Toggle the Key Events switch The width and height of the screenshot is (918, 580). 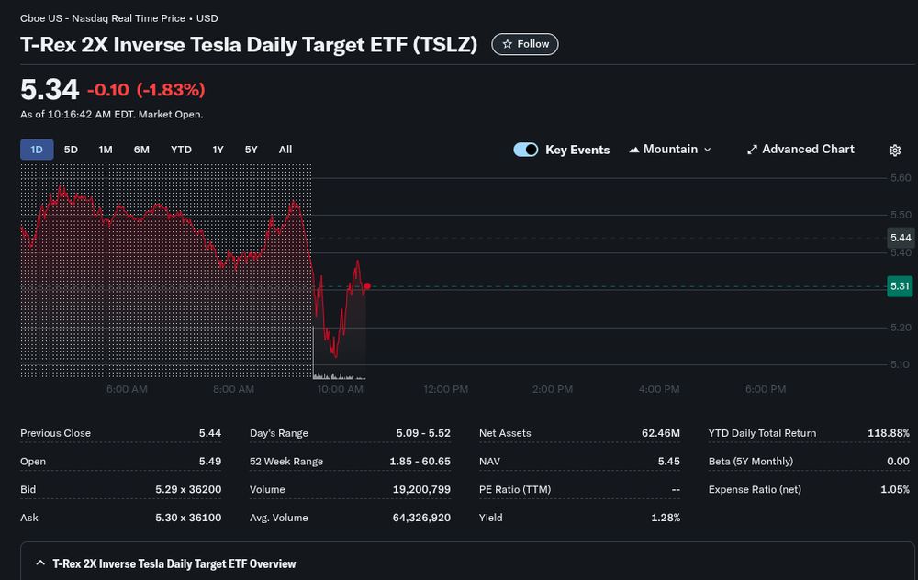click(525, 150)
